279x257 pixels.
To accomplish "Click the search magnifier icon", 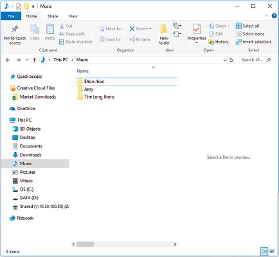I will (x=269, y=60).
